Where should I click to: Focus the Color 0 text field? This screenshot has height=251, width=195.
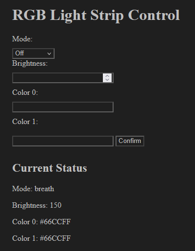pyautogui.click(x=63, y=107)
